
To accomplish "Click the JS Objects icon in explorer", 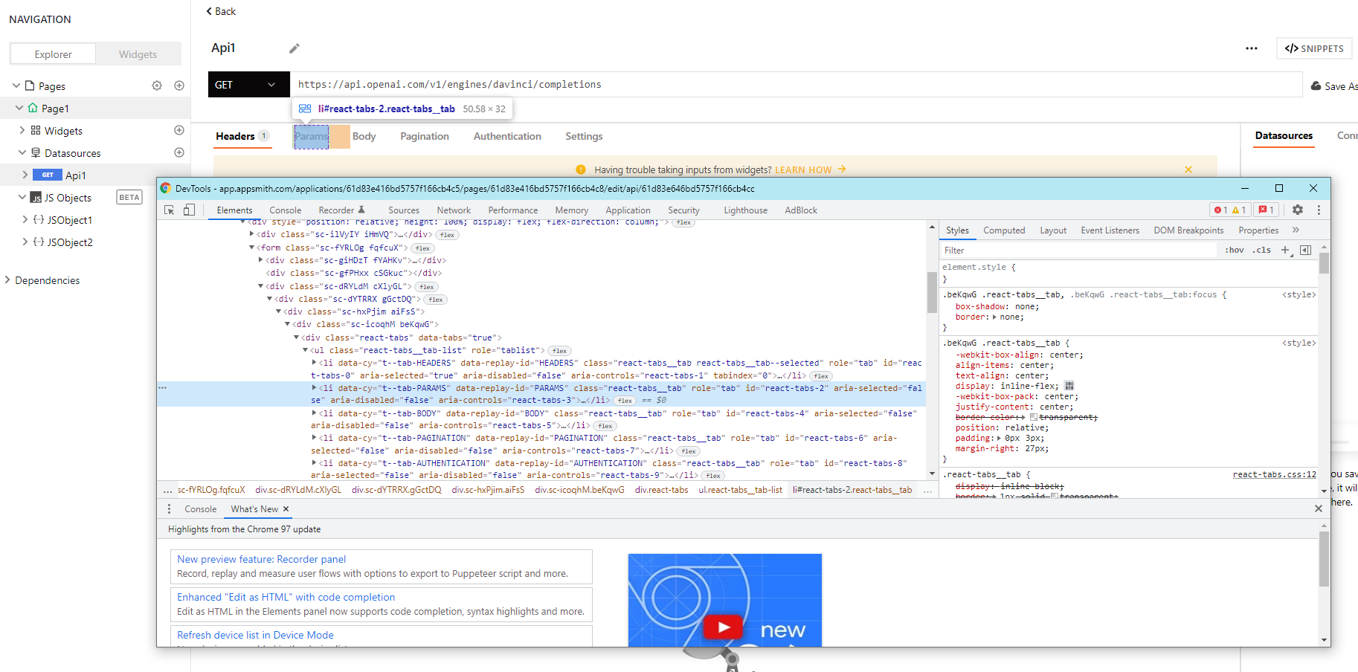I will click(36, 198).
